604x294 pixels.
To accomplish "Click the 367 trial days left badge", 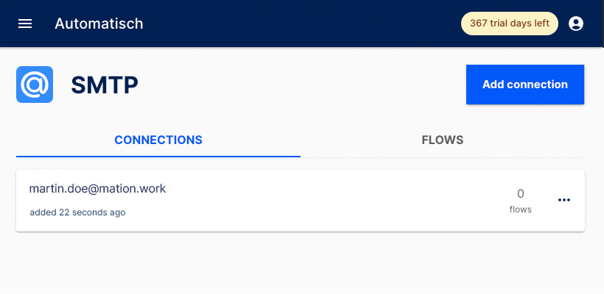I will pyautogui.click(x=510, y=24).
